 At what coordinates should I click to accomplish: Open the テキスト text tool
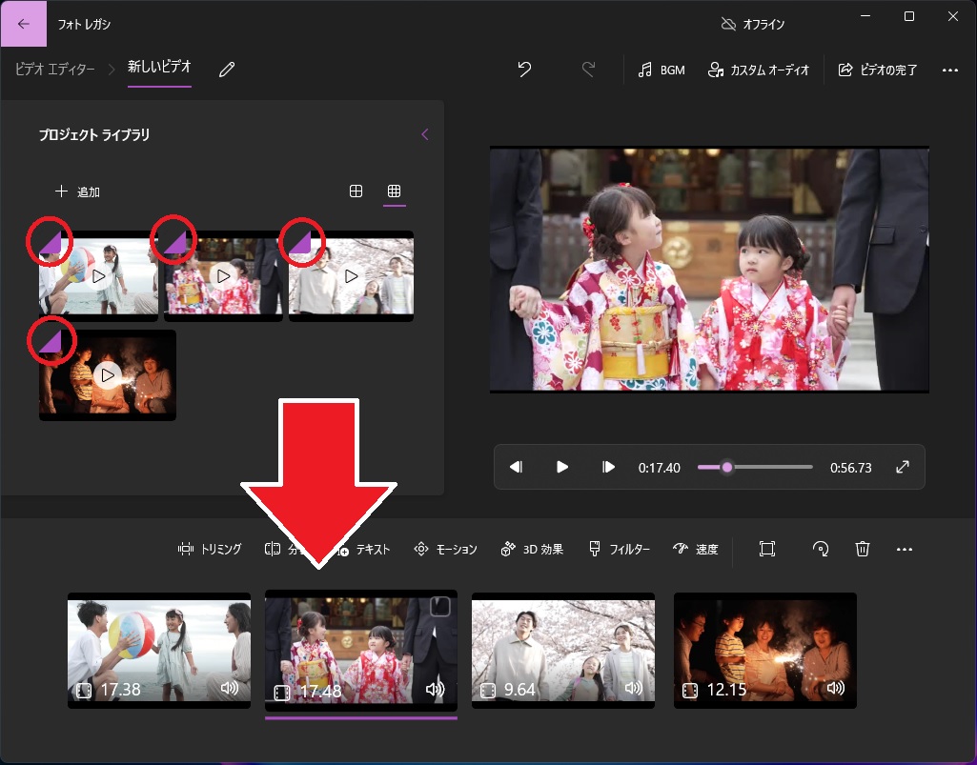363,549
